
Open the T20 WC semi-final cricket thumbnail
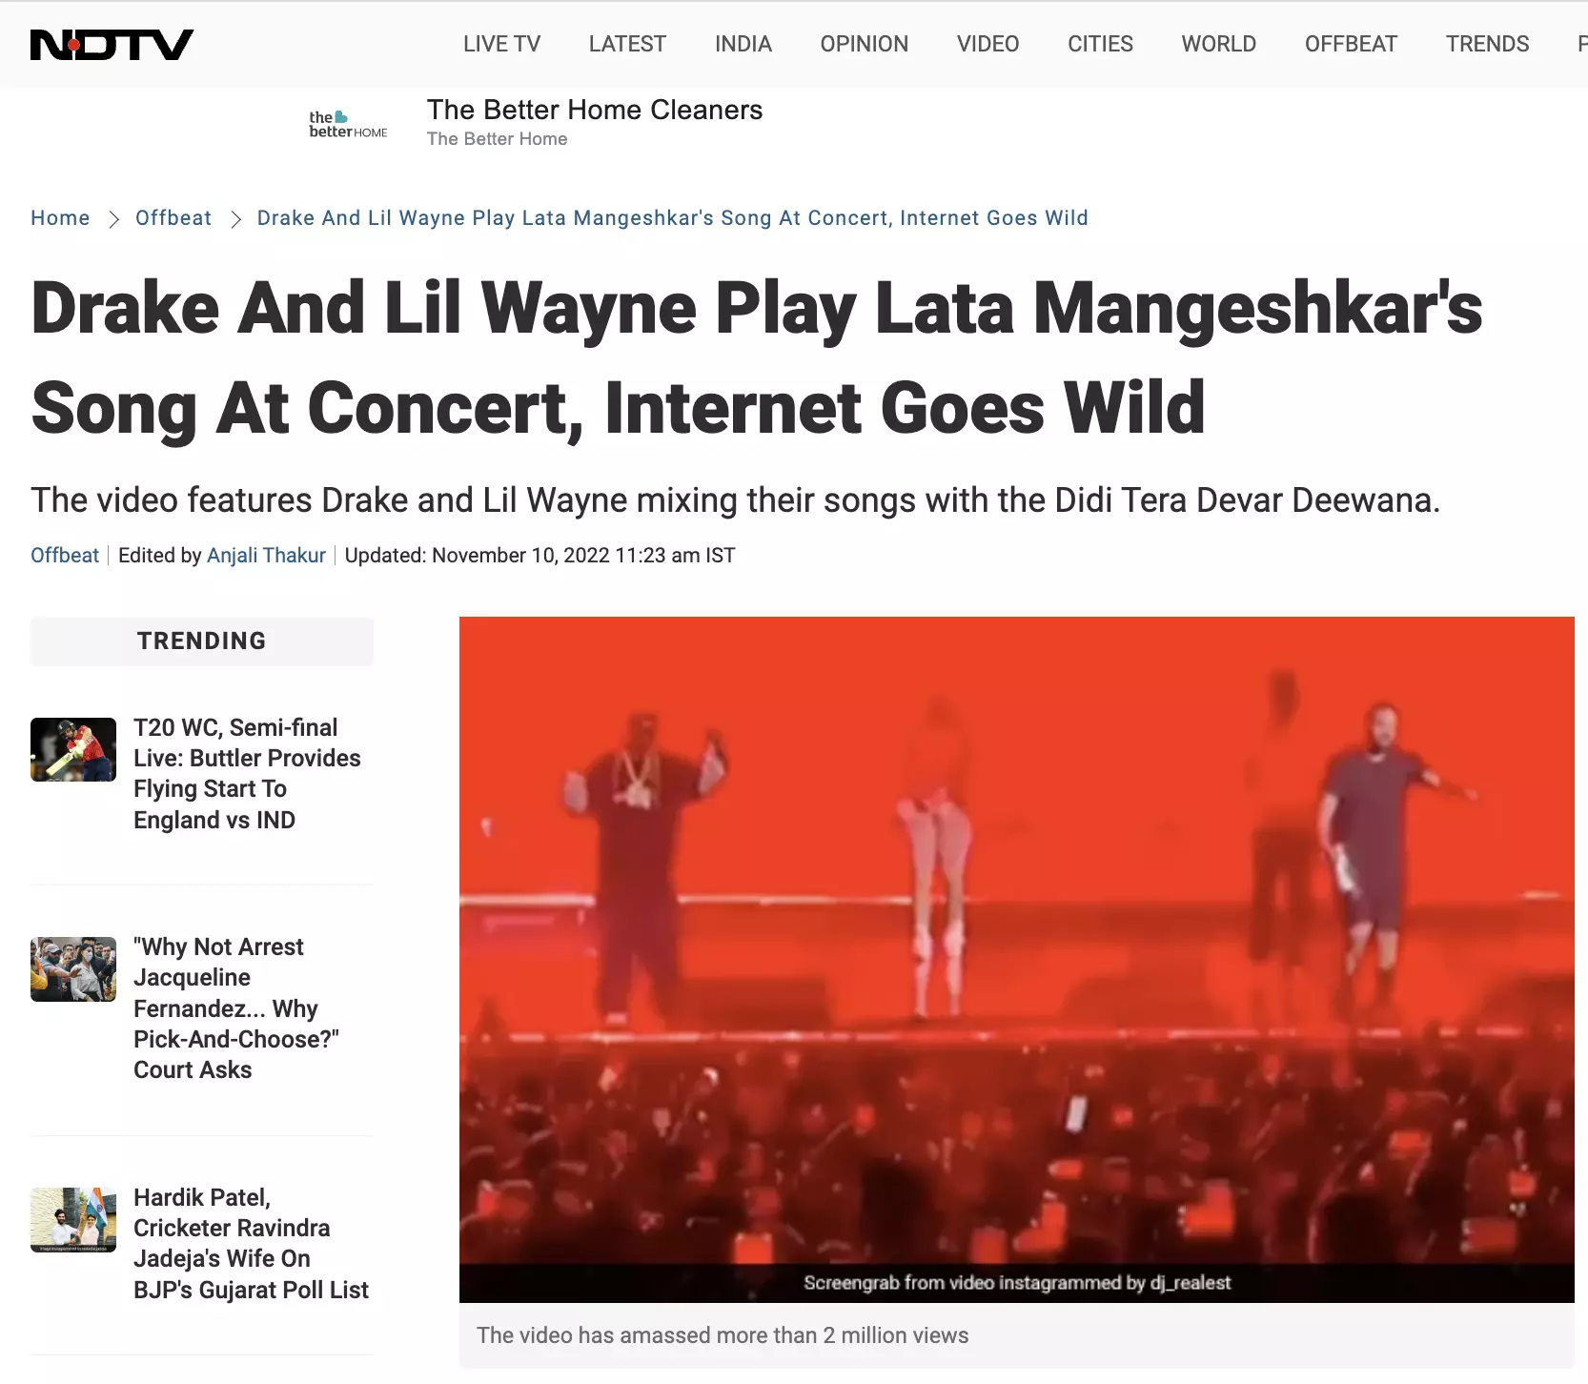coord(73,749)
